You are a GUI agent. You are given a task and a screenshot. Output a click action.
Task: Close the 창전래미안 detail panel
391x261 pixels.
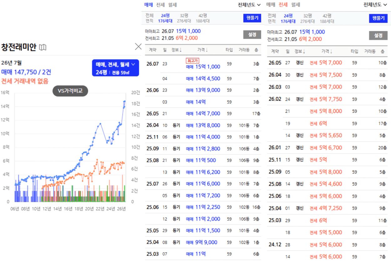tap(138, 47)
